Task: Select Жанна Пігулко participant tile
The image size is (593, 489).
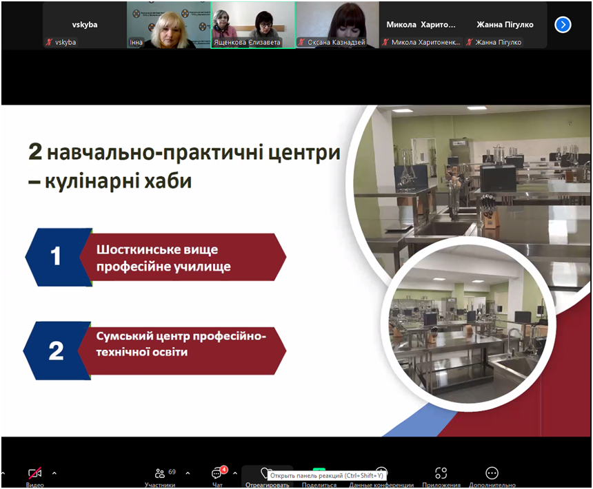Action: pyautogui.click(x=505, y=25)
